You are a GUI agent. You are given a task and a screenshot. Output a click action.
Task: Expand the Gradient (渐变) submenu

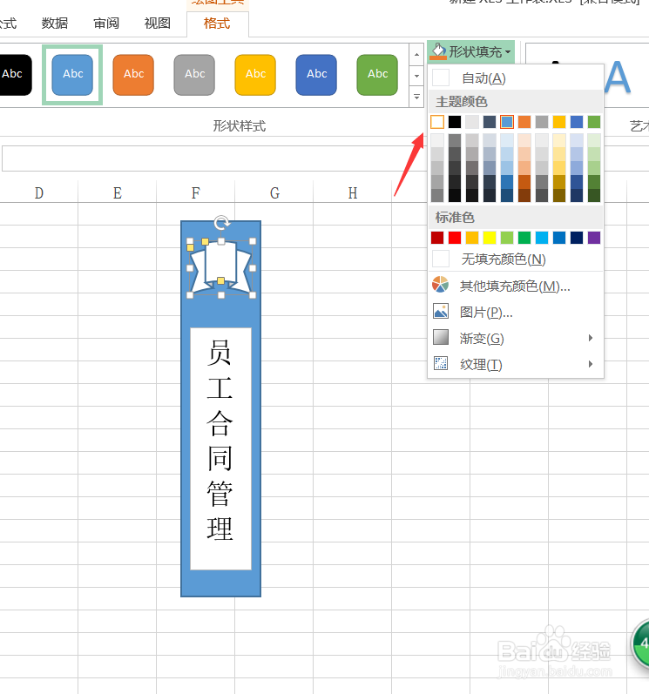[516, 338]
